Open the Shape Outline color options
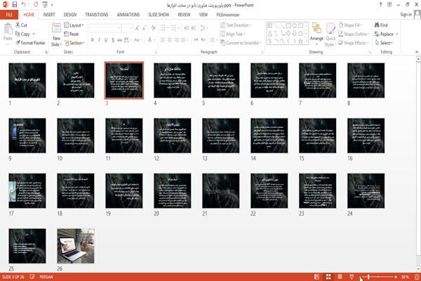Viewport: 421px width, 281px height. 354,34
